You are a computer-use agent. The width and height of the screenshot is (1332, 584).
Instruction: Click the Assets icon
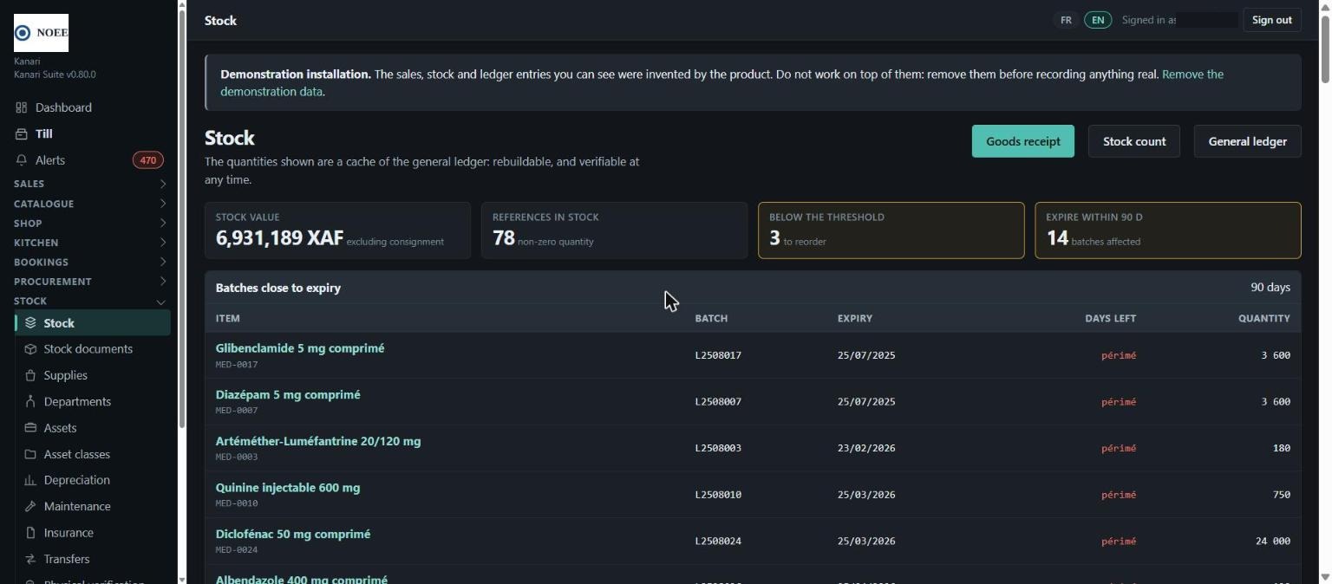[30, 428]
